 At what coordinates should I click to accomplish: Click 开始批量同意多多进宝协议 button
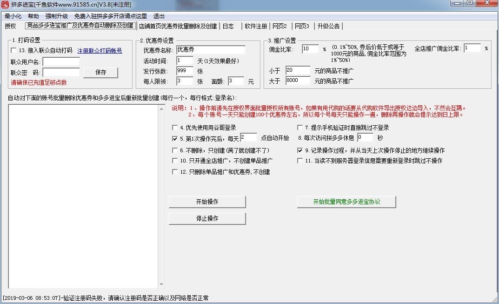coord(346,202)
